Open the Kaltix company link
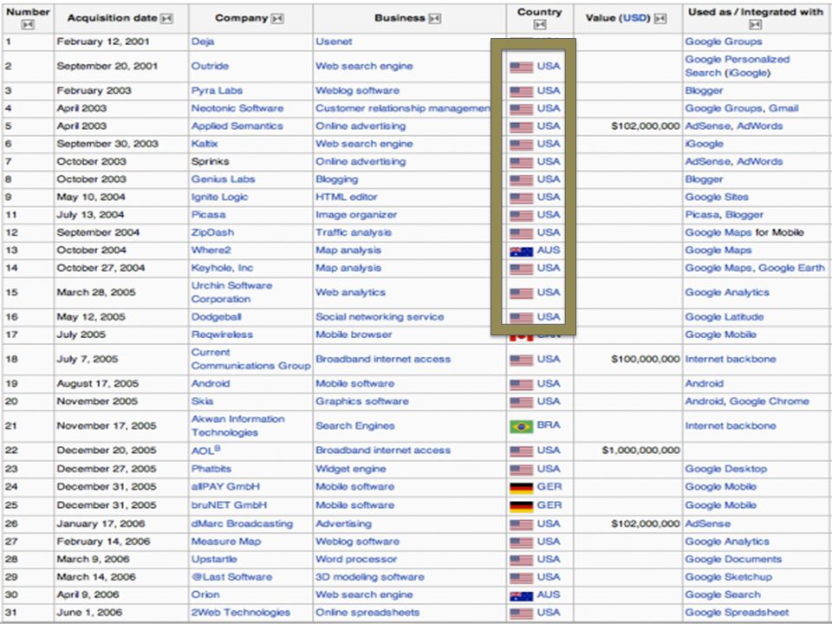Viewport: 832px width, 624px height. pyautogui.click(x=205, y=144)
